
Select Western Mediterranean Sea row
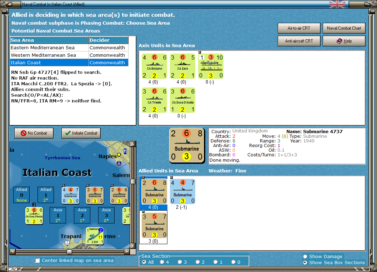(69, 55)
